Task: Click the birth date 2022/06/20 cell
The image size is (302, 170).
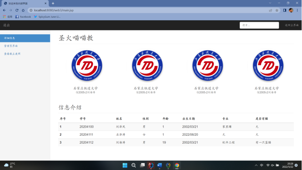Action: (190, 135)
